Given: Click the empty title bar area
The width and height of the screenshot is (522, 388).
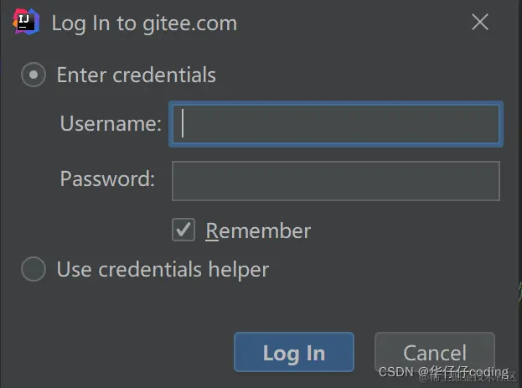Looking at the screenshot, I should tap(353, 23).
